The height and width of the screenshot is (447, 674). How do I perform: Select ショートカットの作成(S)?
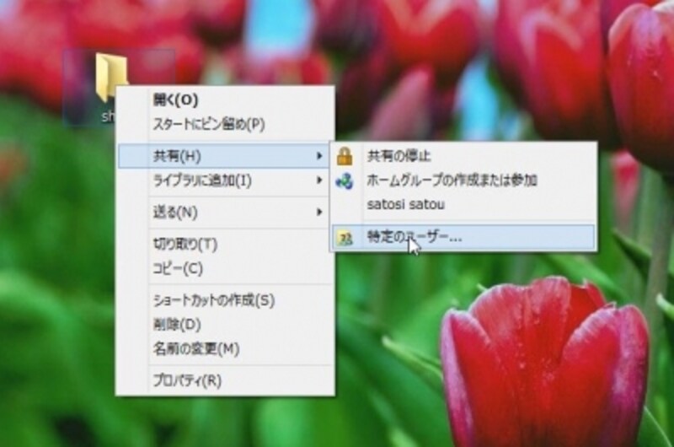click(226, 300)
